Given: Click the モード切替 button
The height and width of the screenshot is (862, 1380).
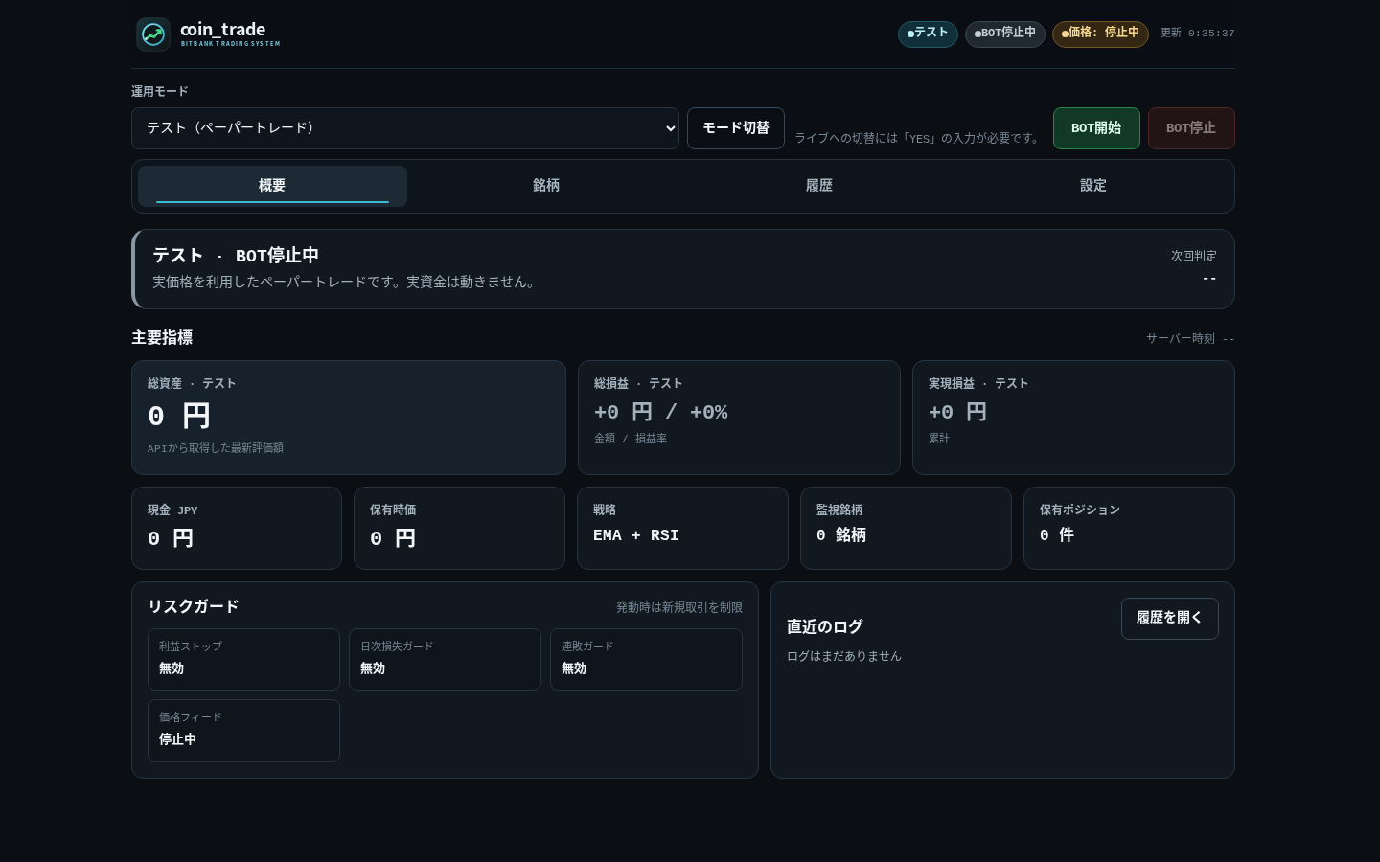Looking at the screenshot, I should [x=736, y=128].
